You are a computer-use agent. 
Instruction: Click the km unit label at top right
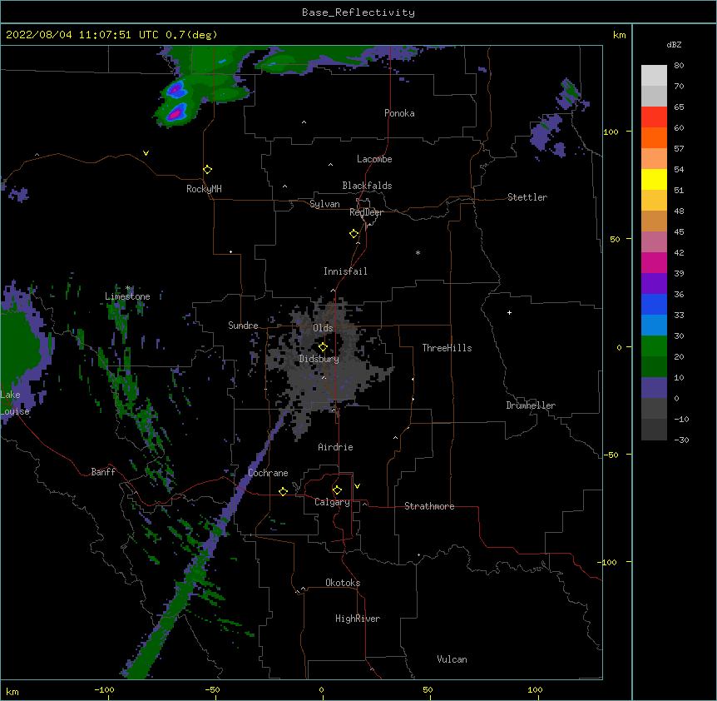(x=620, y=35)
